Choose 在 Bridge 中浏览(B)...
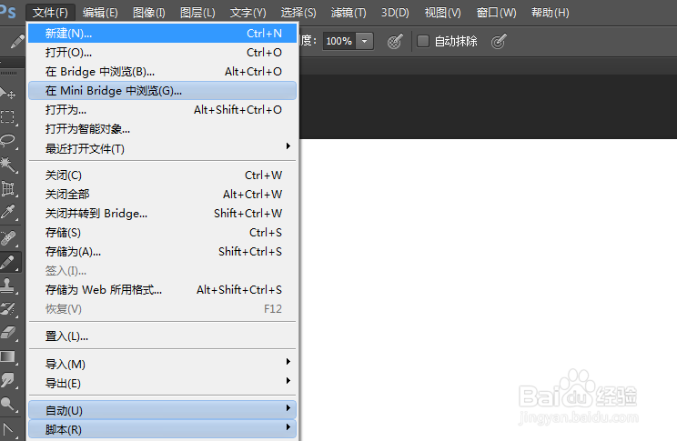The image size is (677, 441). [x=162, y=72]
